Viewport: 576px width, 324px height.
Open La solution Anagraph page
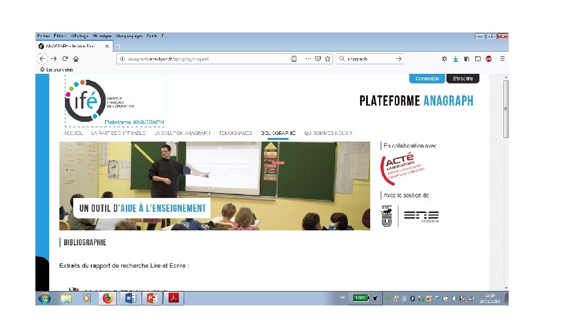tap(182, 133)
